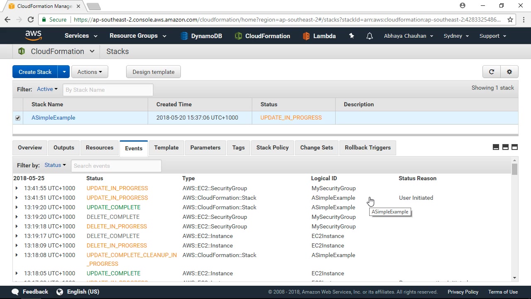Image resolution: width=531 pixels, height=299 pixels.
Task: Open the Actions dropdown
Action: click(x=90, y=72)
